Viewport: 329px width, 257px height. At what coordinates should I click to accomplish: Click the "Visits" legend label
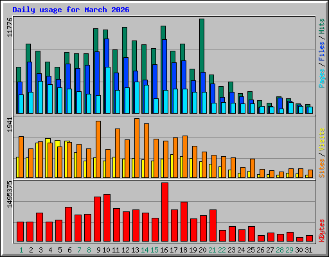click(321, 140)
